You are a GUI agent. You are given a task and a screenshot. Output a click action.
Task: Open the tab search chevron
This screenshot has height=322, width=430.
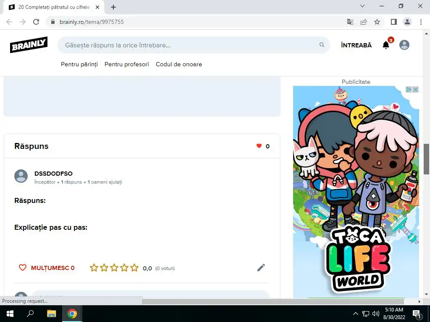[x=362, y=6]
